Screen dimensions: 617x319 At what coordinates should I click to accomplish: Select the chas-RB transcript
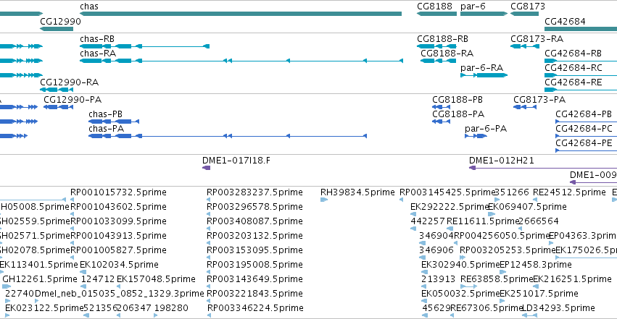pyautogui.click(x=144, y=46)
